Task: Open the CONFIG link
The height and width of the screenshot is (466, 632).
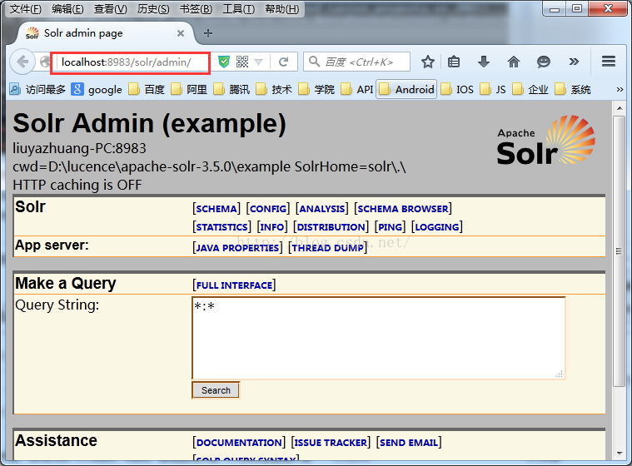Action: pos(268,209)
